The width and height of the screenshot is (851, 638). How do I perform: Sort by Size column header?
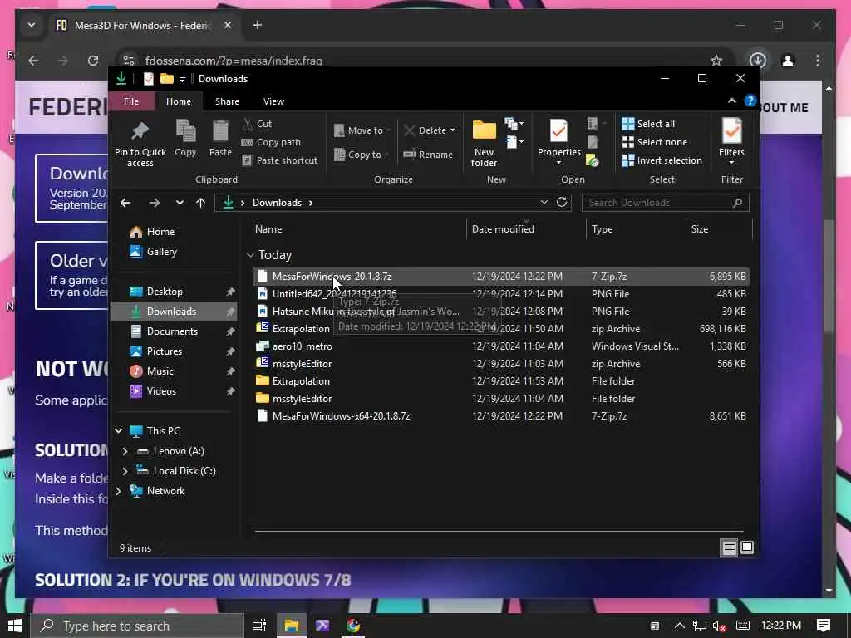click(719, 229)
